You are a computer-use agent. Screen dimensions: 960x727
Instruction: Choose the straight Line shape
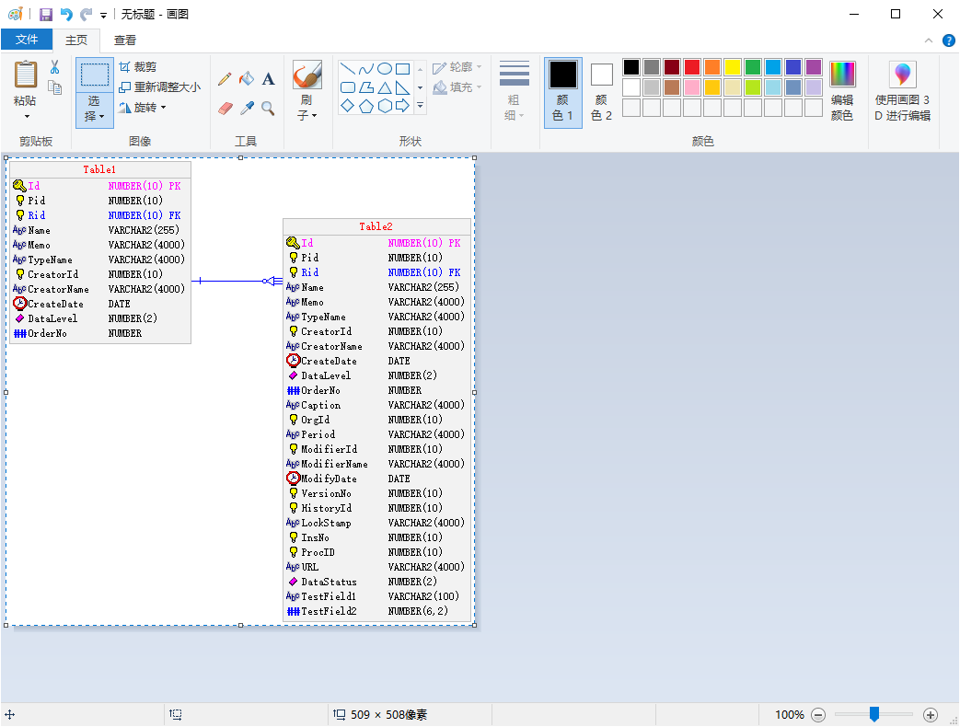tap(347, 68)
